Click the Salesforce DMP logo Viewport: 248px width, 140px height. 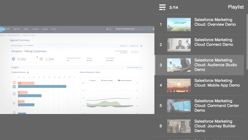pos(5,29)
